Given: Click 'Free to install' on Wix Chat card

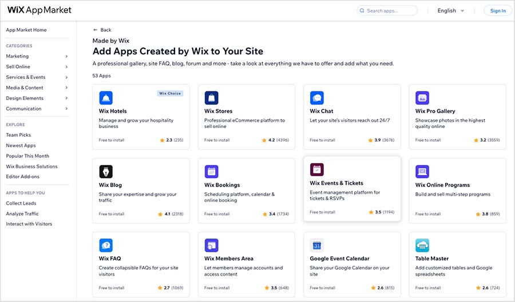Looking at the screenshot, I should pyautogui.click(x=322, y=140).
